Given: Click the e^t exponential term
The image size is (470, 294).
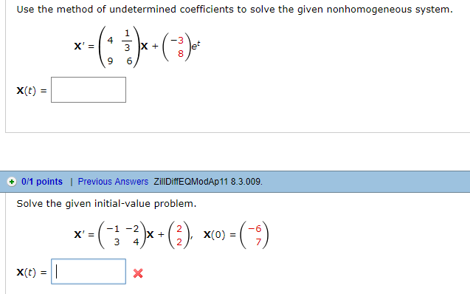Looking at the screenshot, I should pyautogui.click(x=196, y=46).
